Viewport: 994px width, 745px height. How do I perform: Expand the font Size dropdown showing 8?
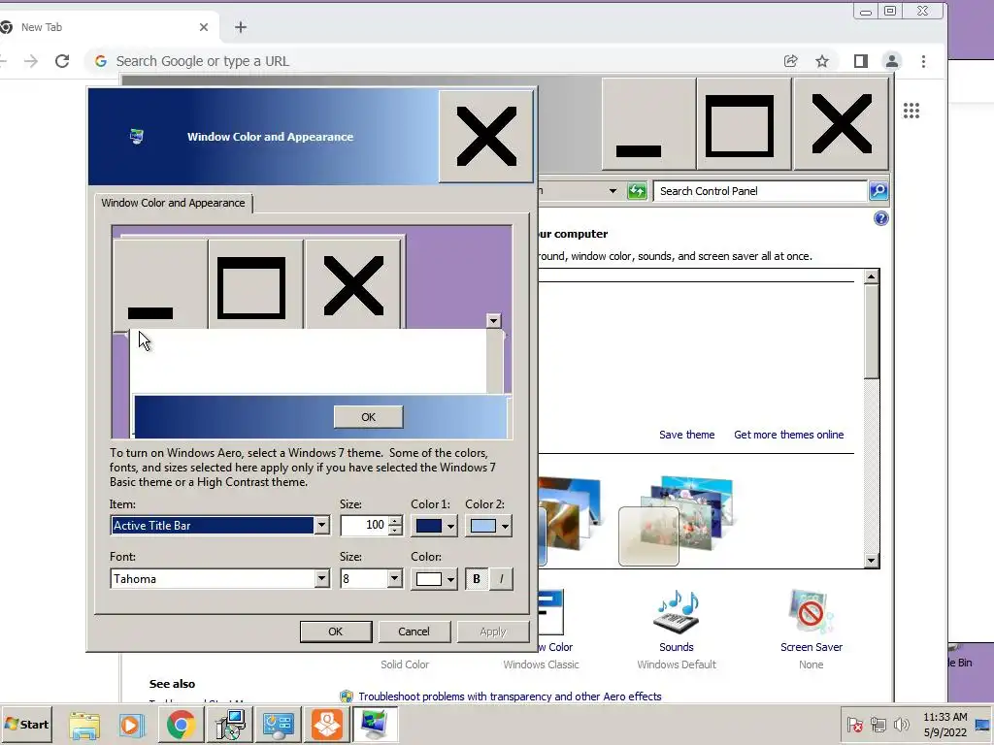click(x=394, y=578)
